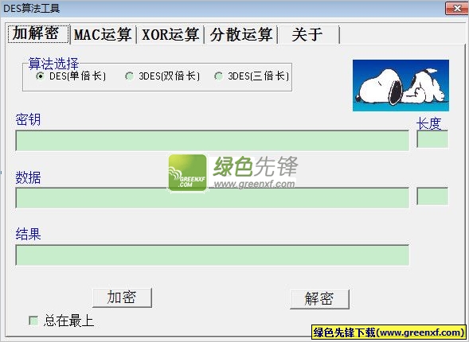Click the 结果 output field
Viewport: 469px width, 342px height.
(x=212, y=255)
